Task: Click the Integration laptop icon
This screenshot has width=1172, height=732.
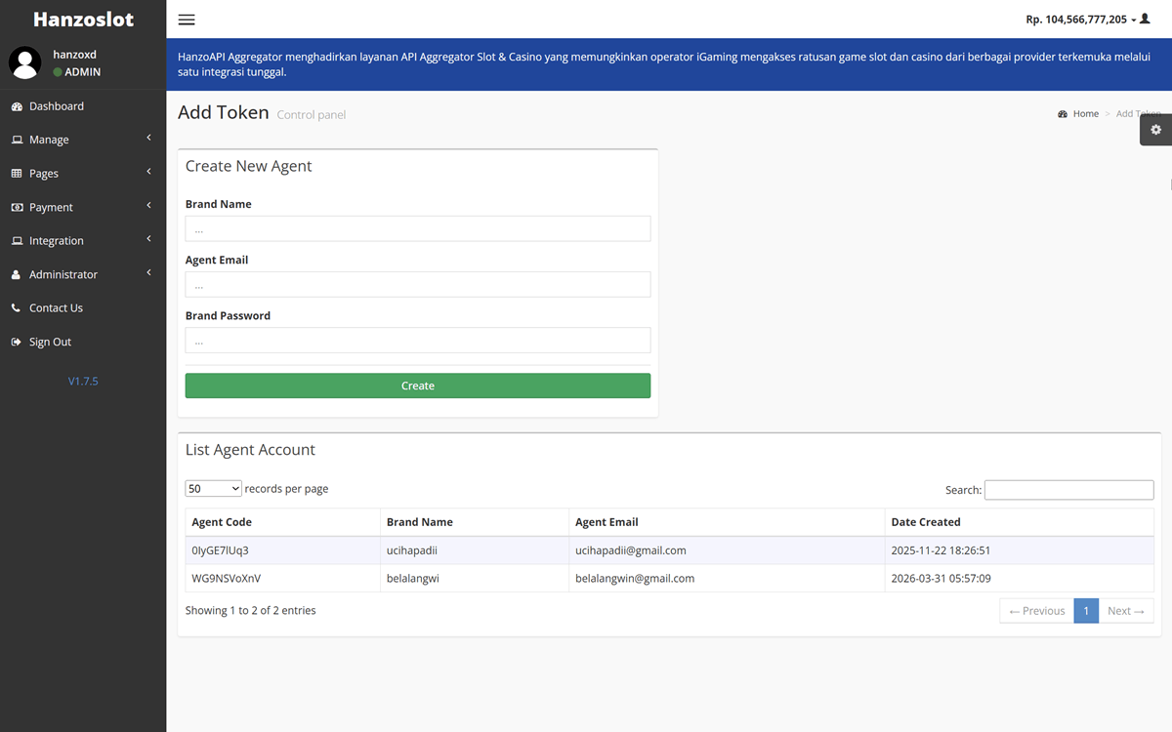Action: coord(17,241)
